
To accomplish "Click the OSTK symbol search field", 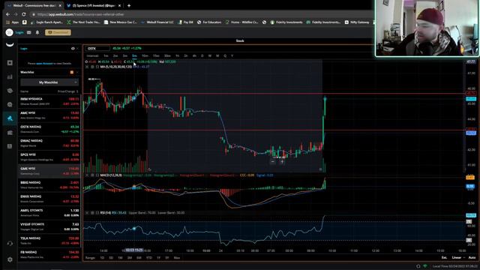I will pyautogui.click(x=97, y=48).
